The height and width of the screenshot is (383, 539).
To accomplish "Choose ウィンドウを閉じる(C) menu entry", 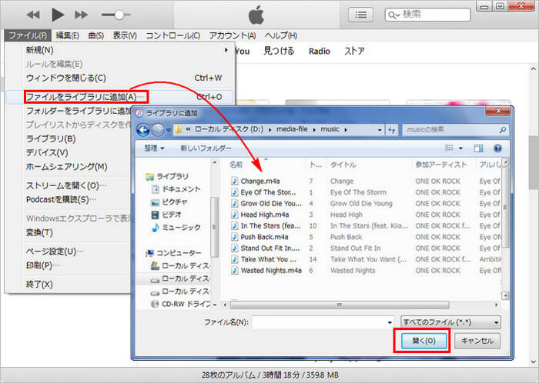I will pos(120,78).
